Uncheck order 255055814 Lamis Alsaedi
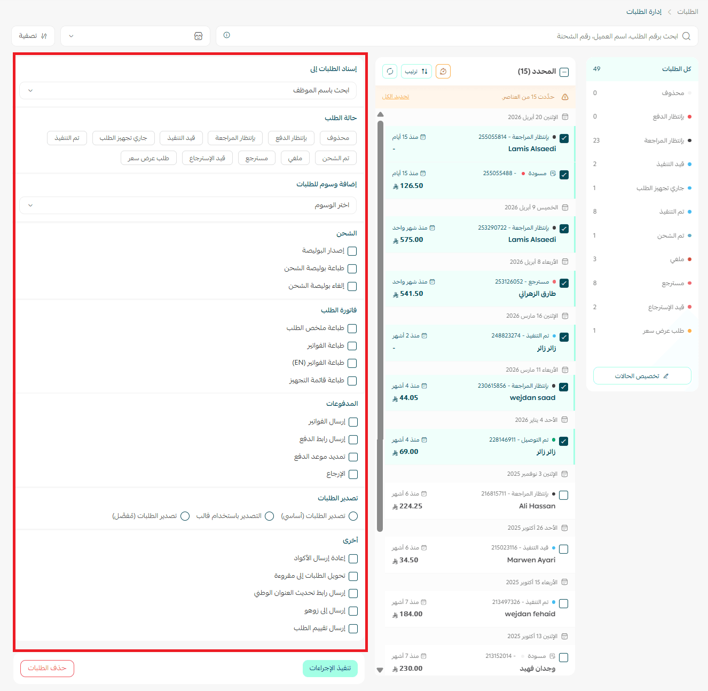This screenshot has height=691, width=708. (x=564, y=138)
